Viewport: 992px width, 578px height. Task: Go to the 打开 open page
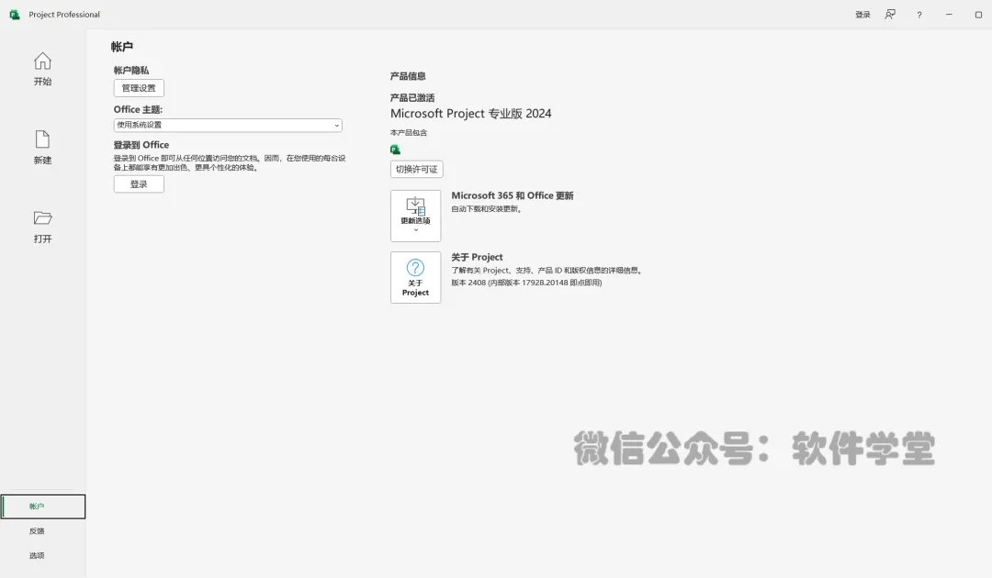tap(42, 226)
